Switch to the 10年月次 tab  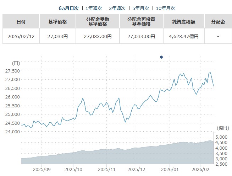point(165,8)
